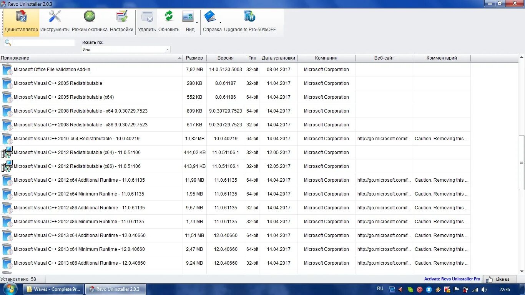Click the Вид view icon
The image size is (525, 295).
click(188, 17)
